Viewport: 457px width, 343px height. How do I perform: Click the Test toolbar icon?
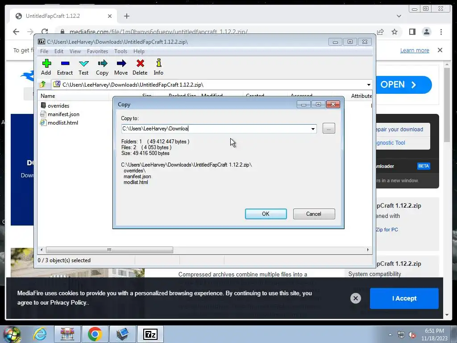pyautogui.click(x=83, y=67)
